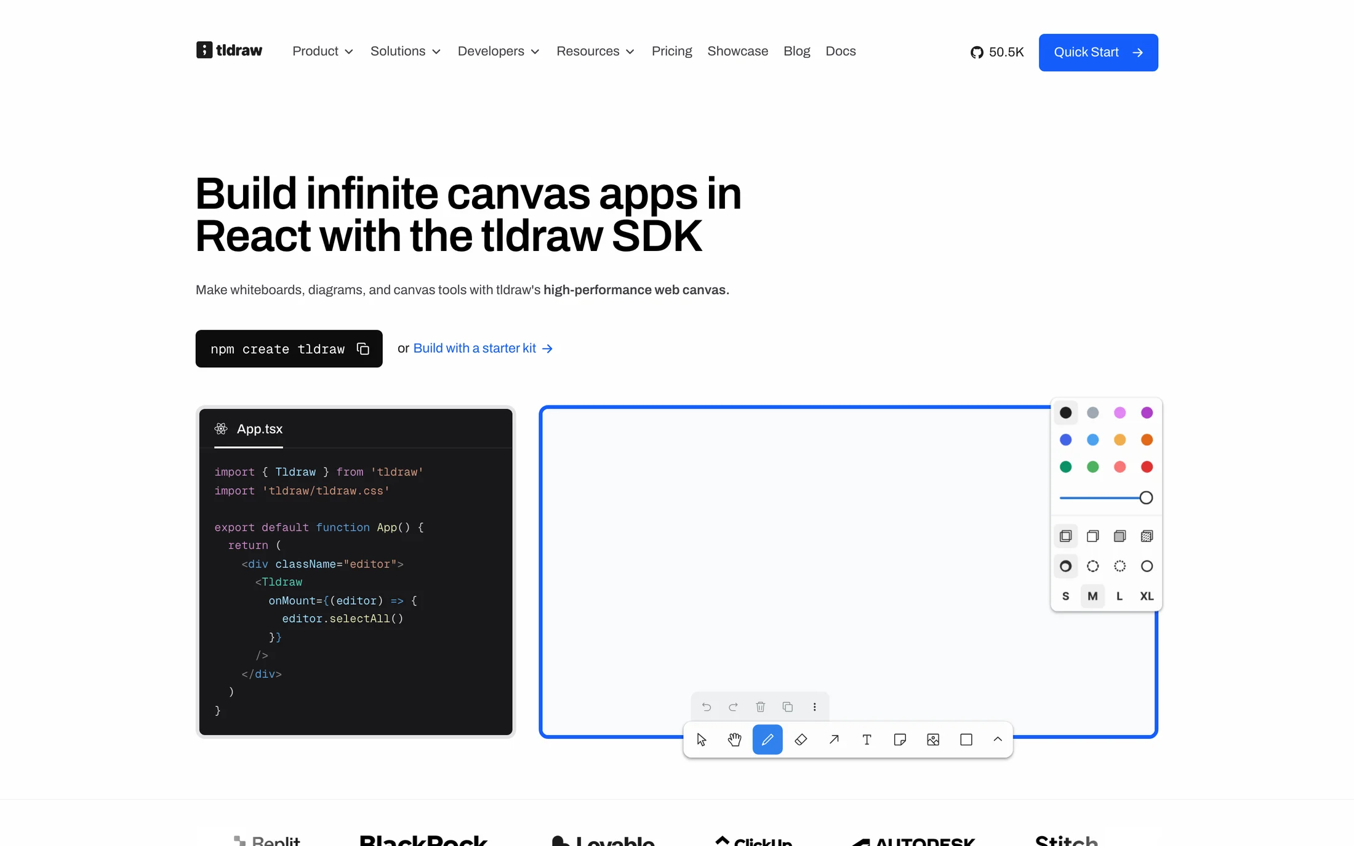Choose the text tool
Image resolution: width=1354 pixels, height=846 pixels.
pyautogui.click(x=867, y=740)
